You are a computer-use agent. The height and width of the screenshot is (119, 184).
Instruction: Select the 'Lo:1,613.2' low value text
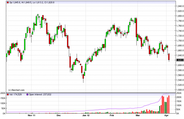tap(38, 3)
